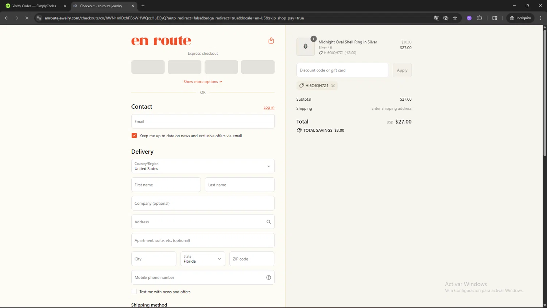Click the TOTAL SAVINGS tag icon
The height and width of the screenshot is (308, 547).
299,130
